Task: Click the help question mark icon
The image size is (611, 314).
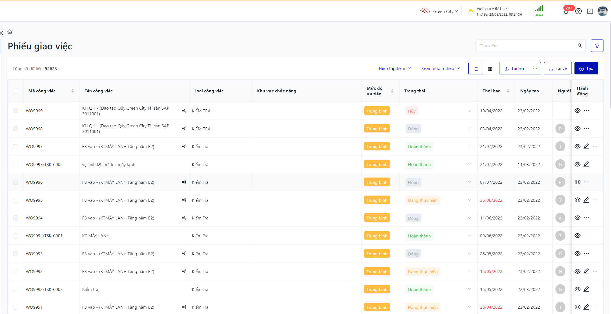Action: pos(579,11)
